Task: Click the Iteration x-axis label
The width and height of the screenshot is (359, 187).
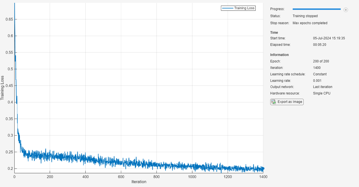Action: (139, 182)
